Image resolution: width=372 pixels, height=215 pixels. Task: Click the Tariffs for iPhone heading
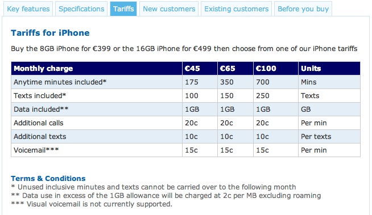tap(50, 33)
